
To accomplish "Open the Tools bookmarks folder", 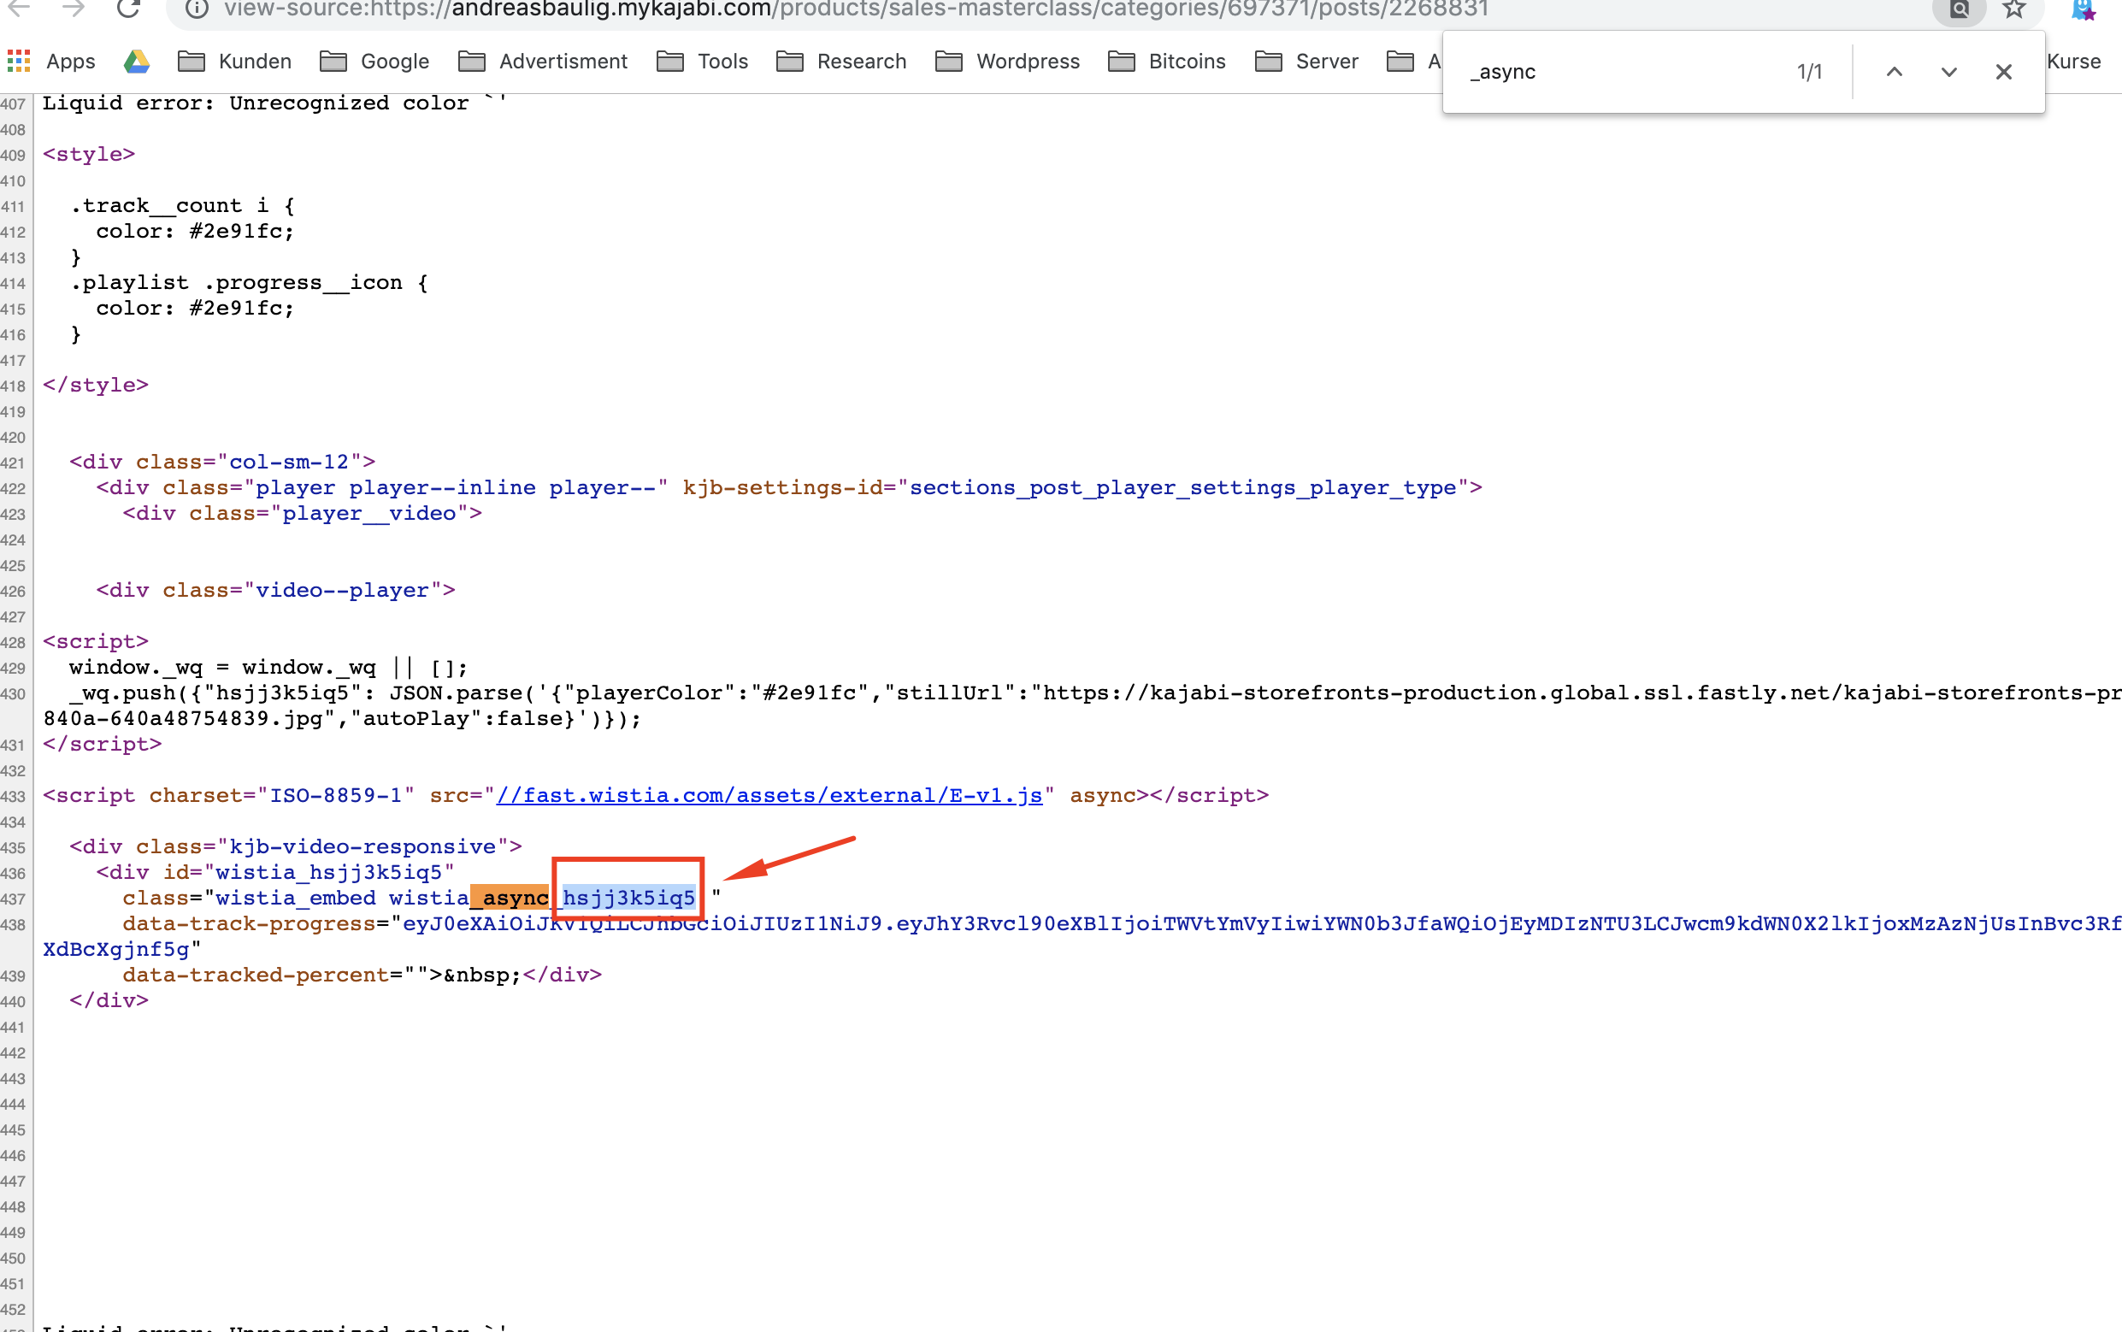I will pyautogui.click(x=702, y=61).
